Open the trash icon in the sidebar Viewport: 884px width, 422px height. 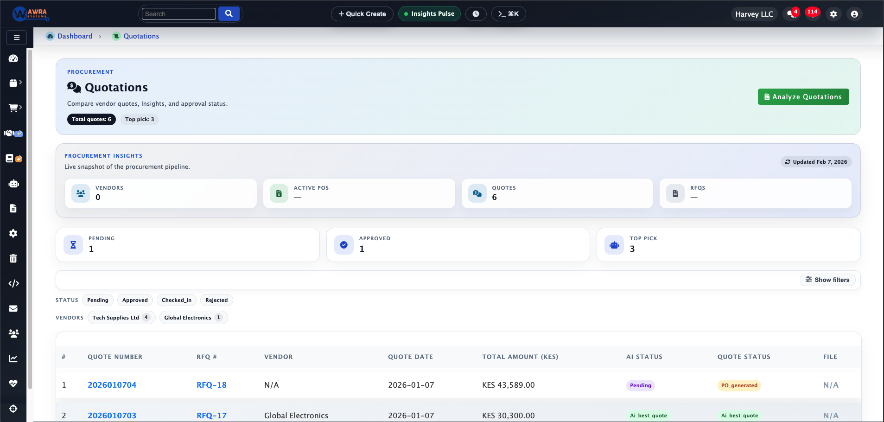13,258
